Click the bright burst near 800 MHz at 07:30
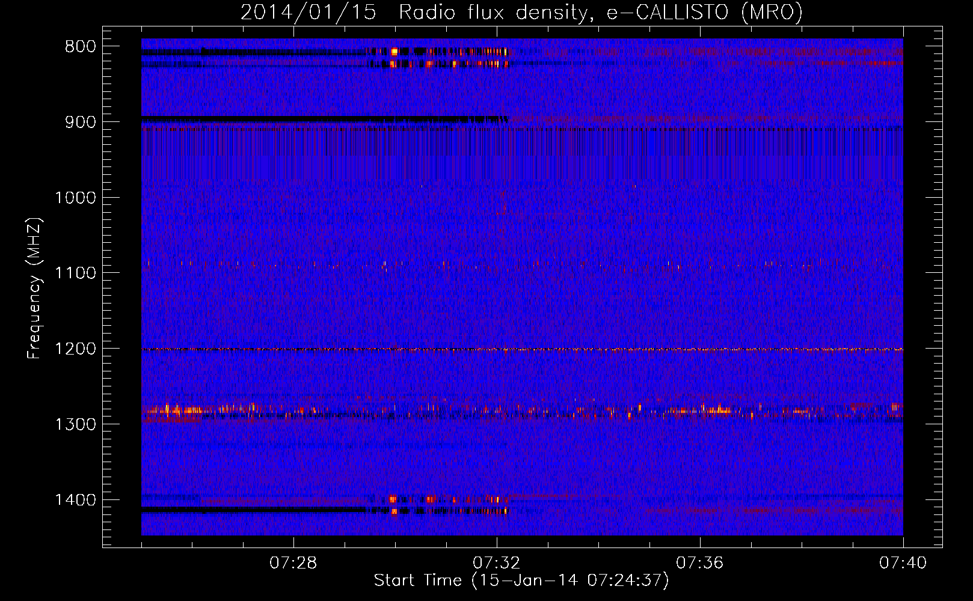 coord(394,52)
